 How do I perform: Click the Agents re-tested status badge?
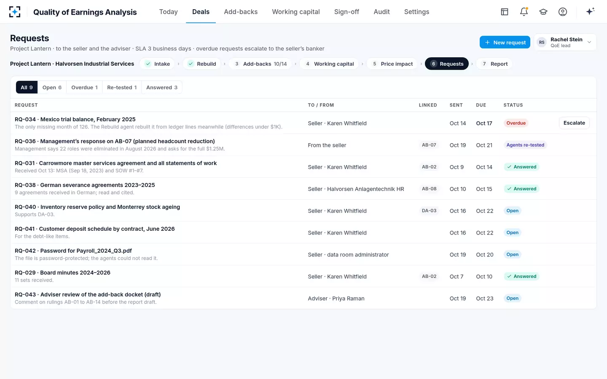(525, 145)
